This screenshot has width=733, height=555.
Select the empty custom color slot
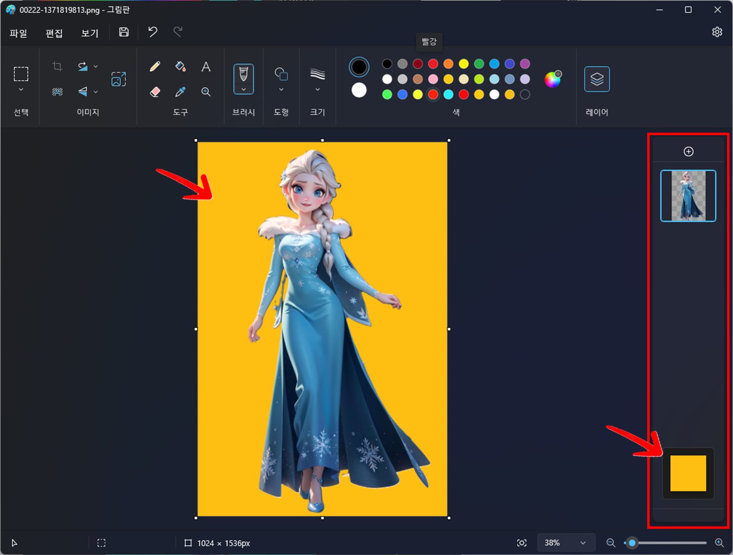coord(525,94)
